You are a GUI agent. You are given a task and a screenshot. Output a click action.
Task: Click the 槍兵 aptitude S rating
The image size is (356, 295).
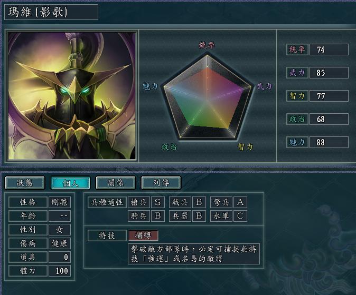coord(157,202)
